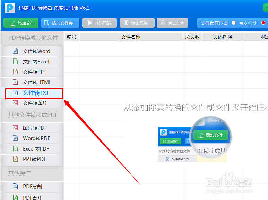The height and width of the screenshot is (200, 268).
Task: Click the 页码选择 column header
Action: coord(223,37)
